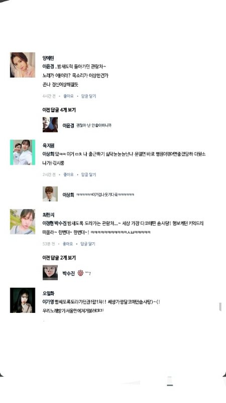Like 양예린's comment with 좋아요
The width and height of the screenshot is (226, 403).
(x=68, y=96)
